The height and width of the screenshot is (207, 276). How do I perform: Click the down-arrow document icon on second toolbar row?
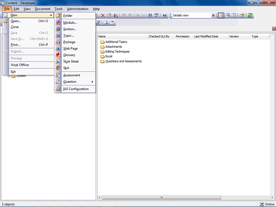[x=106, y=22]
